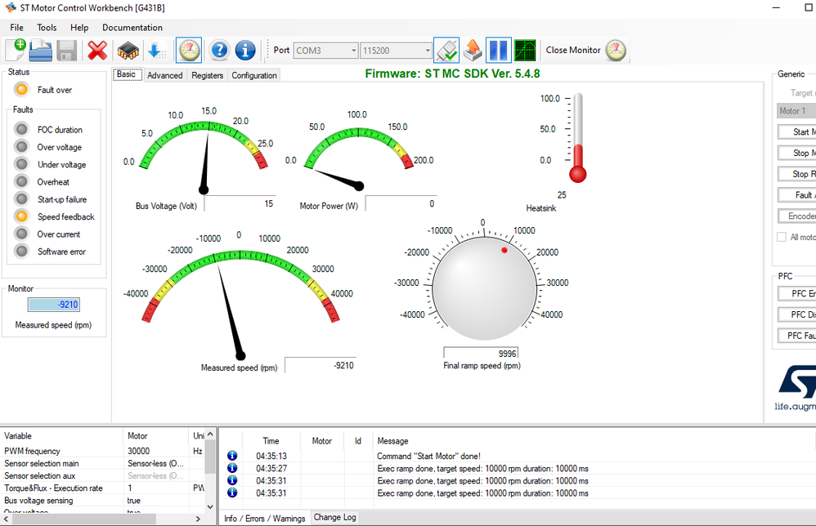The width and height of the screenshot is (816, 526).
Task: Click the Message column header
Action: click(x=392, y=441)
